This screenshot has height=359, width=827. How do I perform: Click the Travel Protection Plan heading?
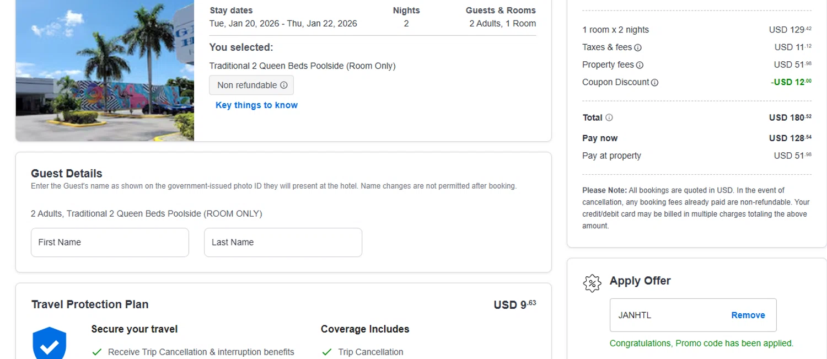(90, 304)
